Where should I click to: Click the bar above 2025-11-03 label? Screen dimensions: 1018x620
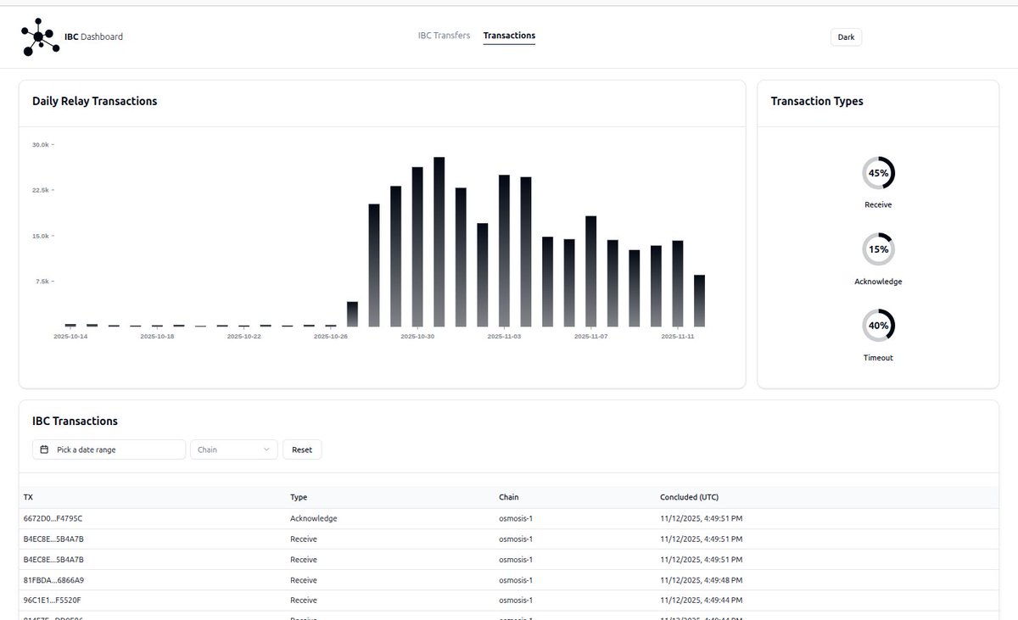tap(504, 251)
